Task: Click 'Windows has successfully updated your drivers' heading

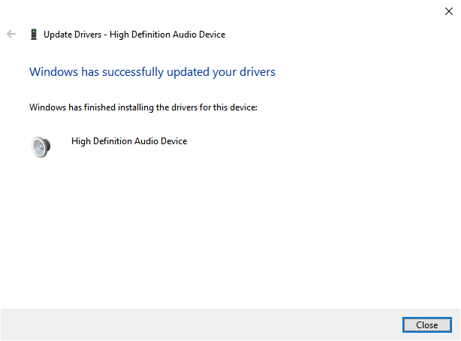Action: [x=152, y=72]
